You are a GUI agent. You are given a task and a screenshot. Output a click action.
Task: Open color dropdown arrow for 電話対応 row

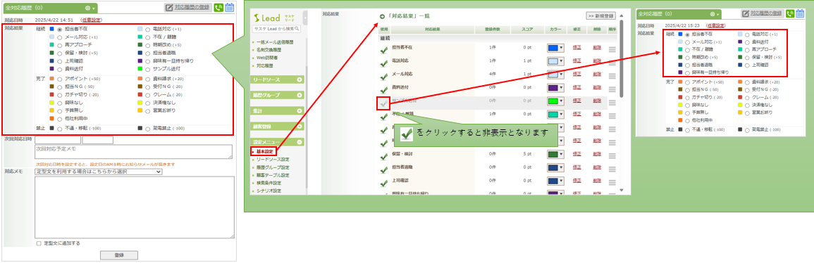click(561, 61)
